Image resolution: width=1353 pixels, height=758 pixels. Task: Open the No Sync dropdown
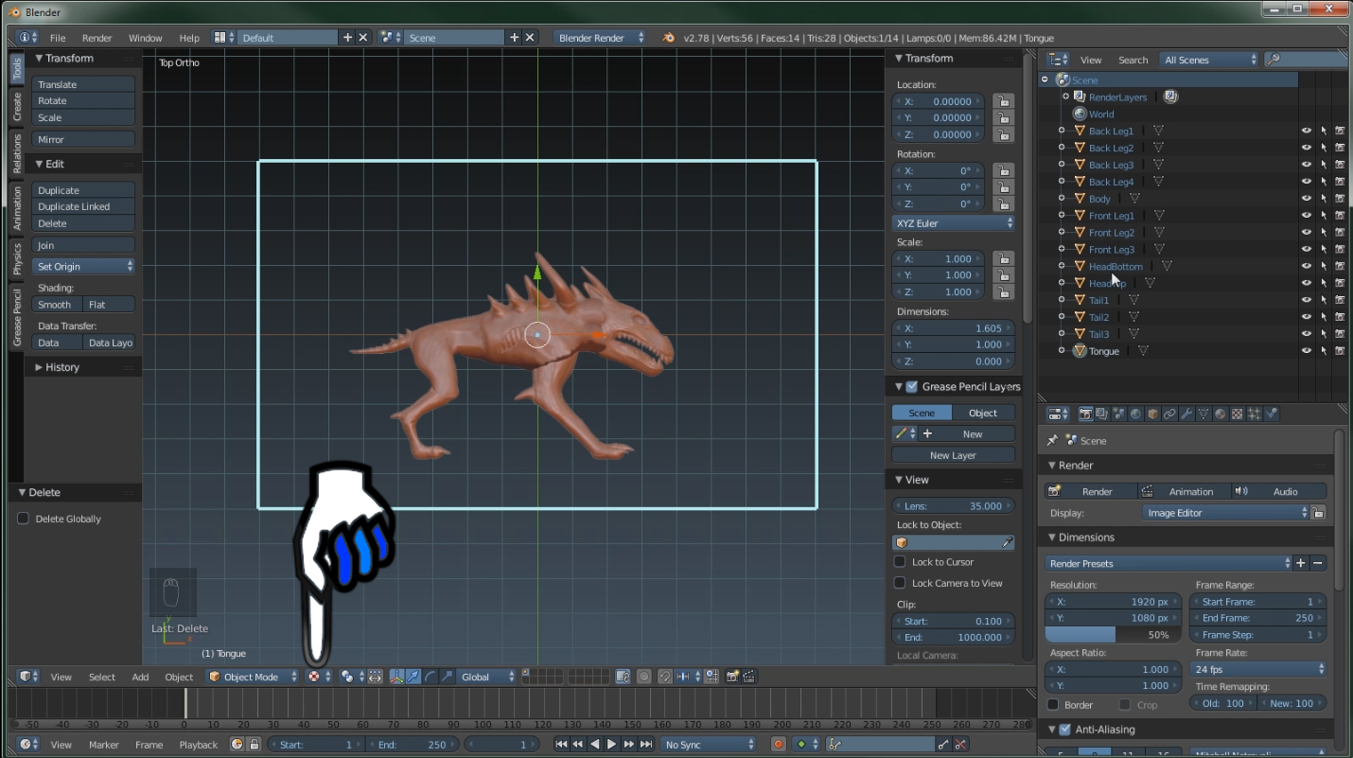pyautogui.click(x=709, y=745)
